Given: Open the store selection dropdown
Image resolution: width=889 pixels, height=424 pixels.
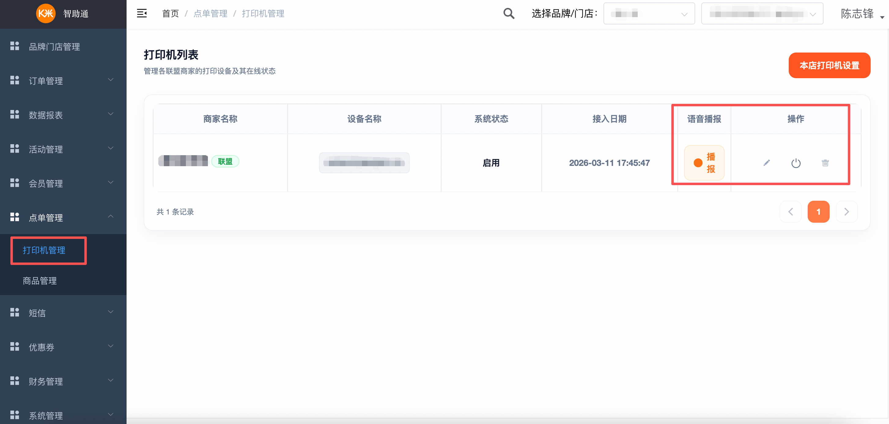Looking at the screenshot, I should coord(762,14).
